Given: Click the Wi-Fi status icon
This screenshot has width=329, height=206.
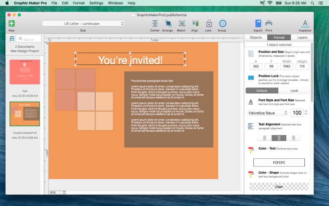Looking at the screenshot, I should coord(270,3).
